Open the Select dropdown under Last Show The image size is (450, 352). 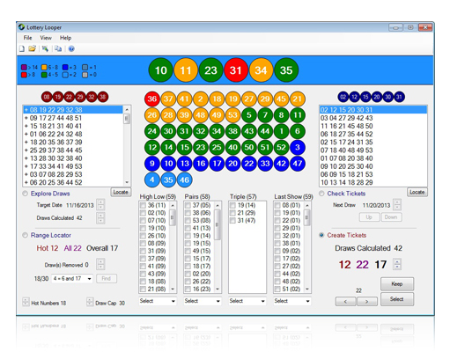coord(292,301)
